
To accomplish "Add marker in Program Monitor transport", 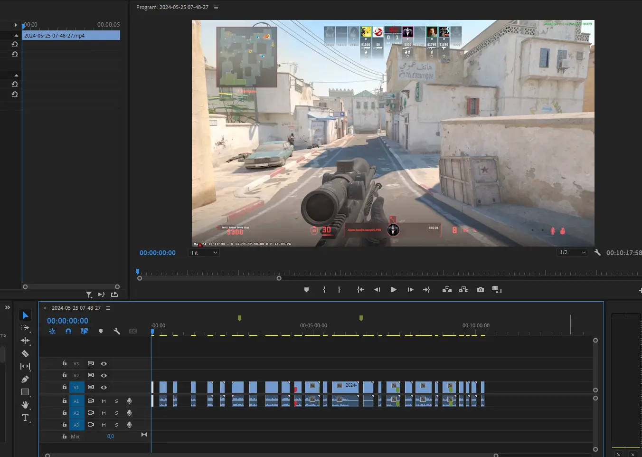I will point(306,290).
